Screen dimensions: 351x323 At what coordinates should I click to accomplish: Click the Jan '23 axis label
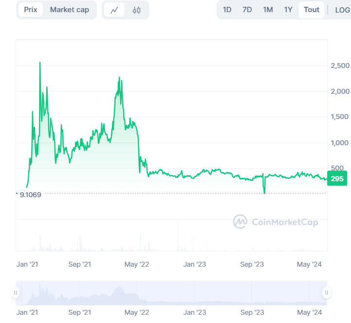pos(194,264)
